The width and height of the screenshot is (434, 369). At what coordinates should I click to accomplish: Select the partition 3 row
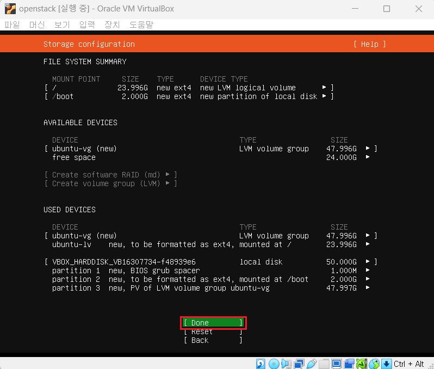point(210,288)
